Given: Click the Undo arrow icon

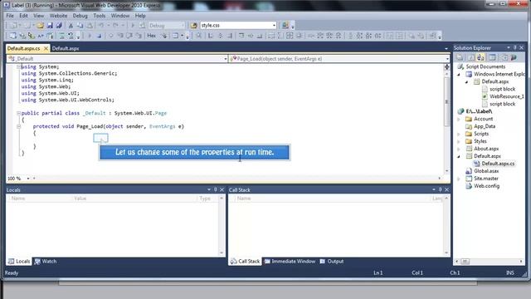Looking at the screenshot, I should [x=101, y=26].
